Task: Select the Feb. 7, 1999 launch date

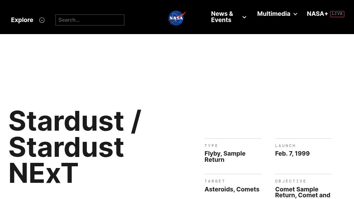Action: pyautogui.click(x=292, y=154)
